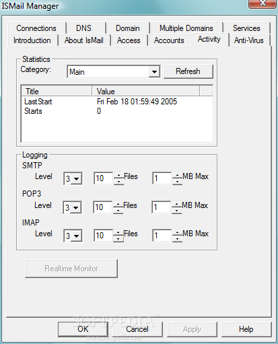Go to the Accounts tab
278x344 pixels.
(x=169, y=40)
